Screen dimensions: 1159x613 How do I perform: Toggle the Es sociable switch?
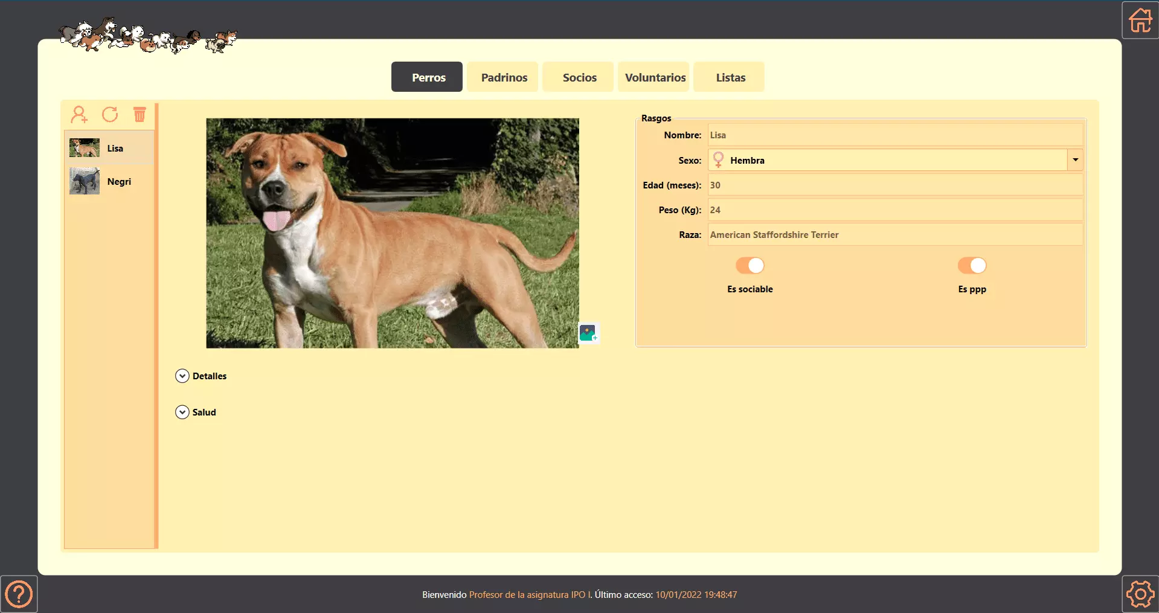(x=750, y=266)
